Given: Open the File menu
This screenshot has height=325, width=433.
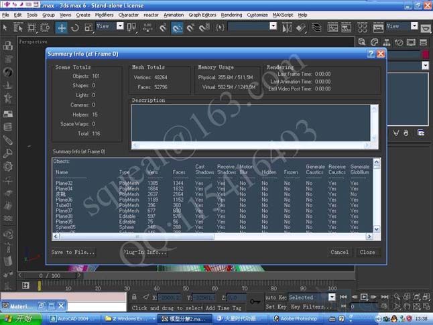Looking at the screenshot, I should tap(5, 15).
